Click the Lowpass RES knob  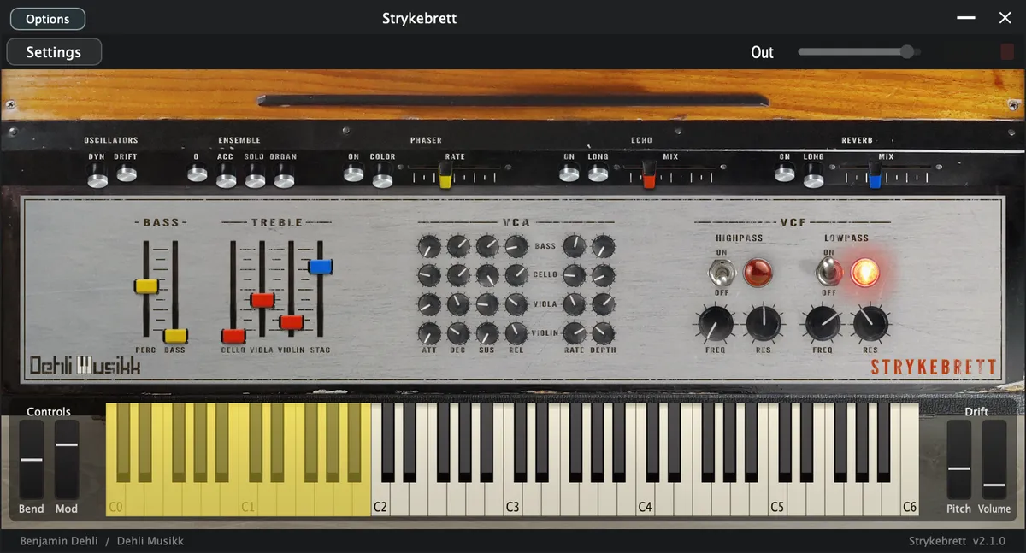pyautogui.click(x=870, y=325)
